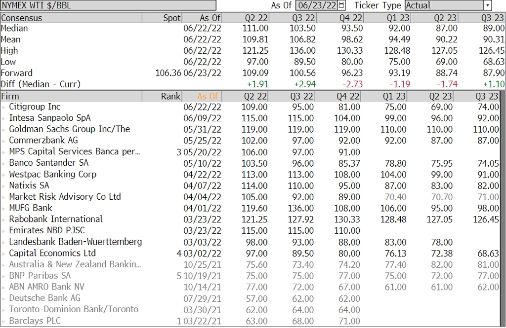This screenshot has height=328, width=506.
Task: Click the Consensus table Q4 22 header
Action: pyautogui.click(x=340, y=18)
